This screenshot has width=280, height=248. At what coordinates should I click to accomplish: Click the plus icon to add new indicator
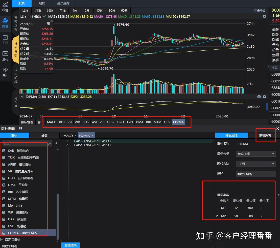[x=56, y=143]
